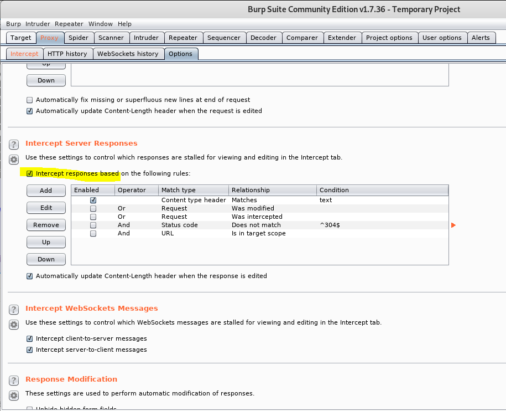Screen dimensions: 506x411
Task: Click gear icon under Response Modification
Action: pyautogui.click(x=14, y=395)
